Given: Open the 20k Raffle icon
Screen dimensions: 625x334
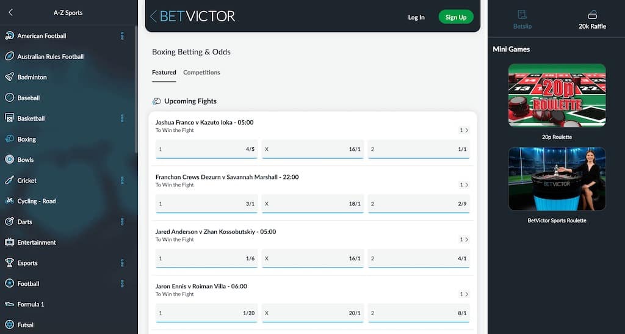Looking at the screenshot, I should point(592,15).
